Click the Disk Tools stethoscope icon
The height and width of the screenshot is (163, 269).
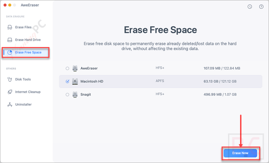(x=10, y=79)
